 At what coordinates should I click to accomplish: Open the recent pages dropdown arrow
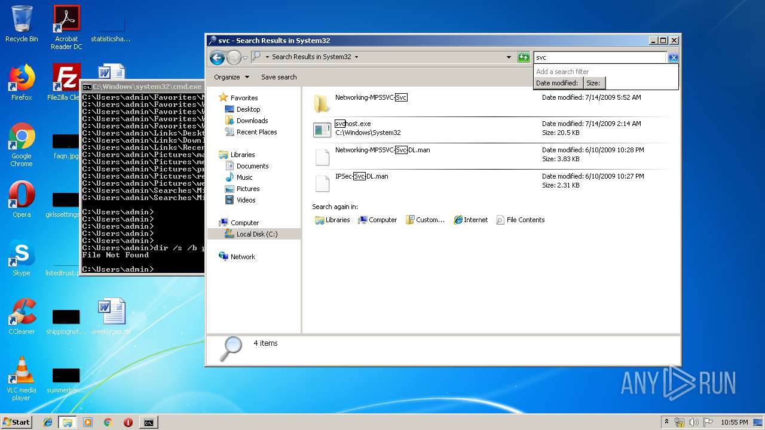[x=245, y=58]
